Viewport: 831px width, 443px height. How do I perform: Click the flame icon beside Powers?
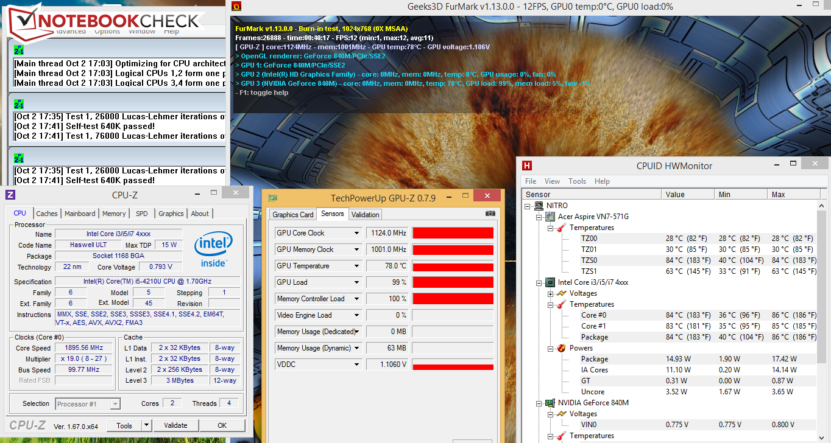click(561, 348)
